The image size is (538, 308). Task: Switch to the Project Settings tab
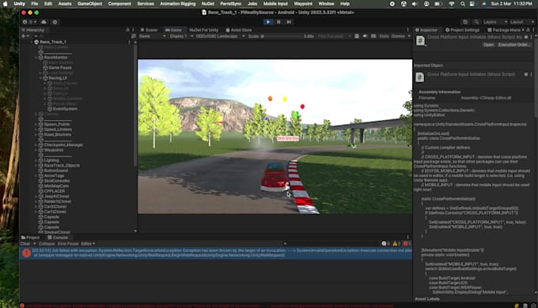[x=462, y=30]
